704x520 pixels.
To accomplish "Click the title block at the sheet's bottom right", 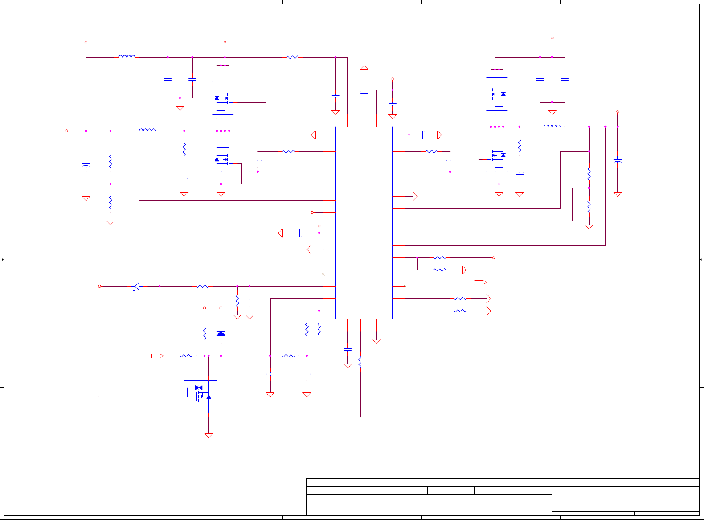I will coord(503,497).
